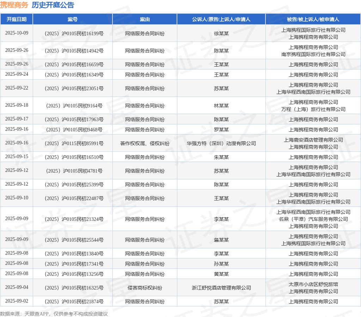Click the date 2025-09-04
Viewport: 361px width, 317px height.
[x=17, y=287]
